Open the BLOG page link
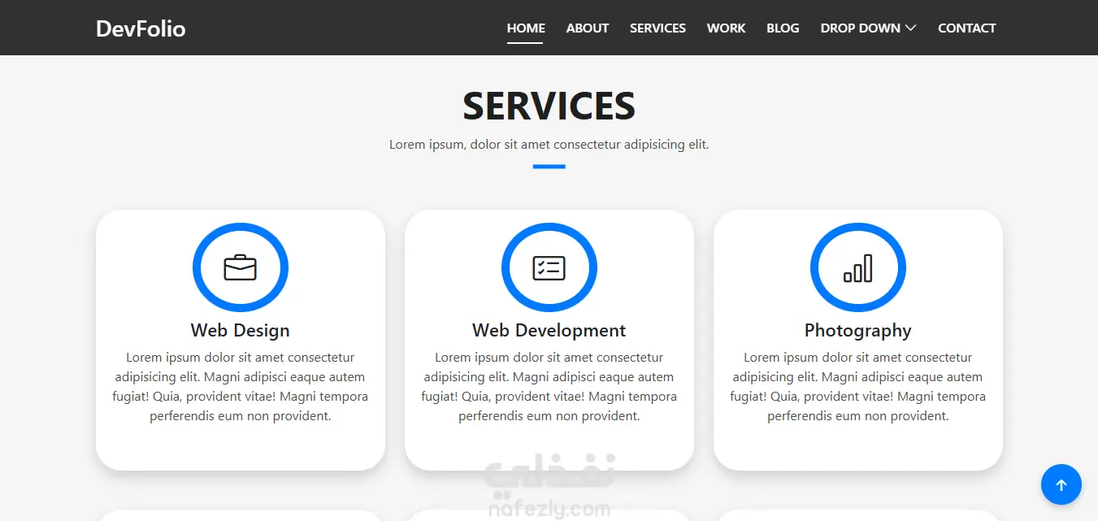Viewport: 1098px width, 521px height. point(783,28)
